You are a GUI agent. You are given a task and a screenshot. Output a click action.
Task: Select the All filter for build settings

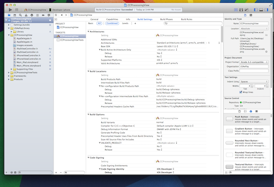(99, 23)
